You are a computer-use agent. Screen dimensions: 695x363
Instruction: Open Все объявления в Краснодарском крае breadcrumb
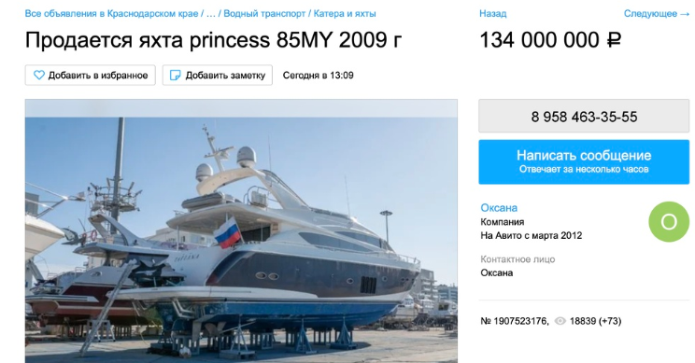coord(112,14)
